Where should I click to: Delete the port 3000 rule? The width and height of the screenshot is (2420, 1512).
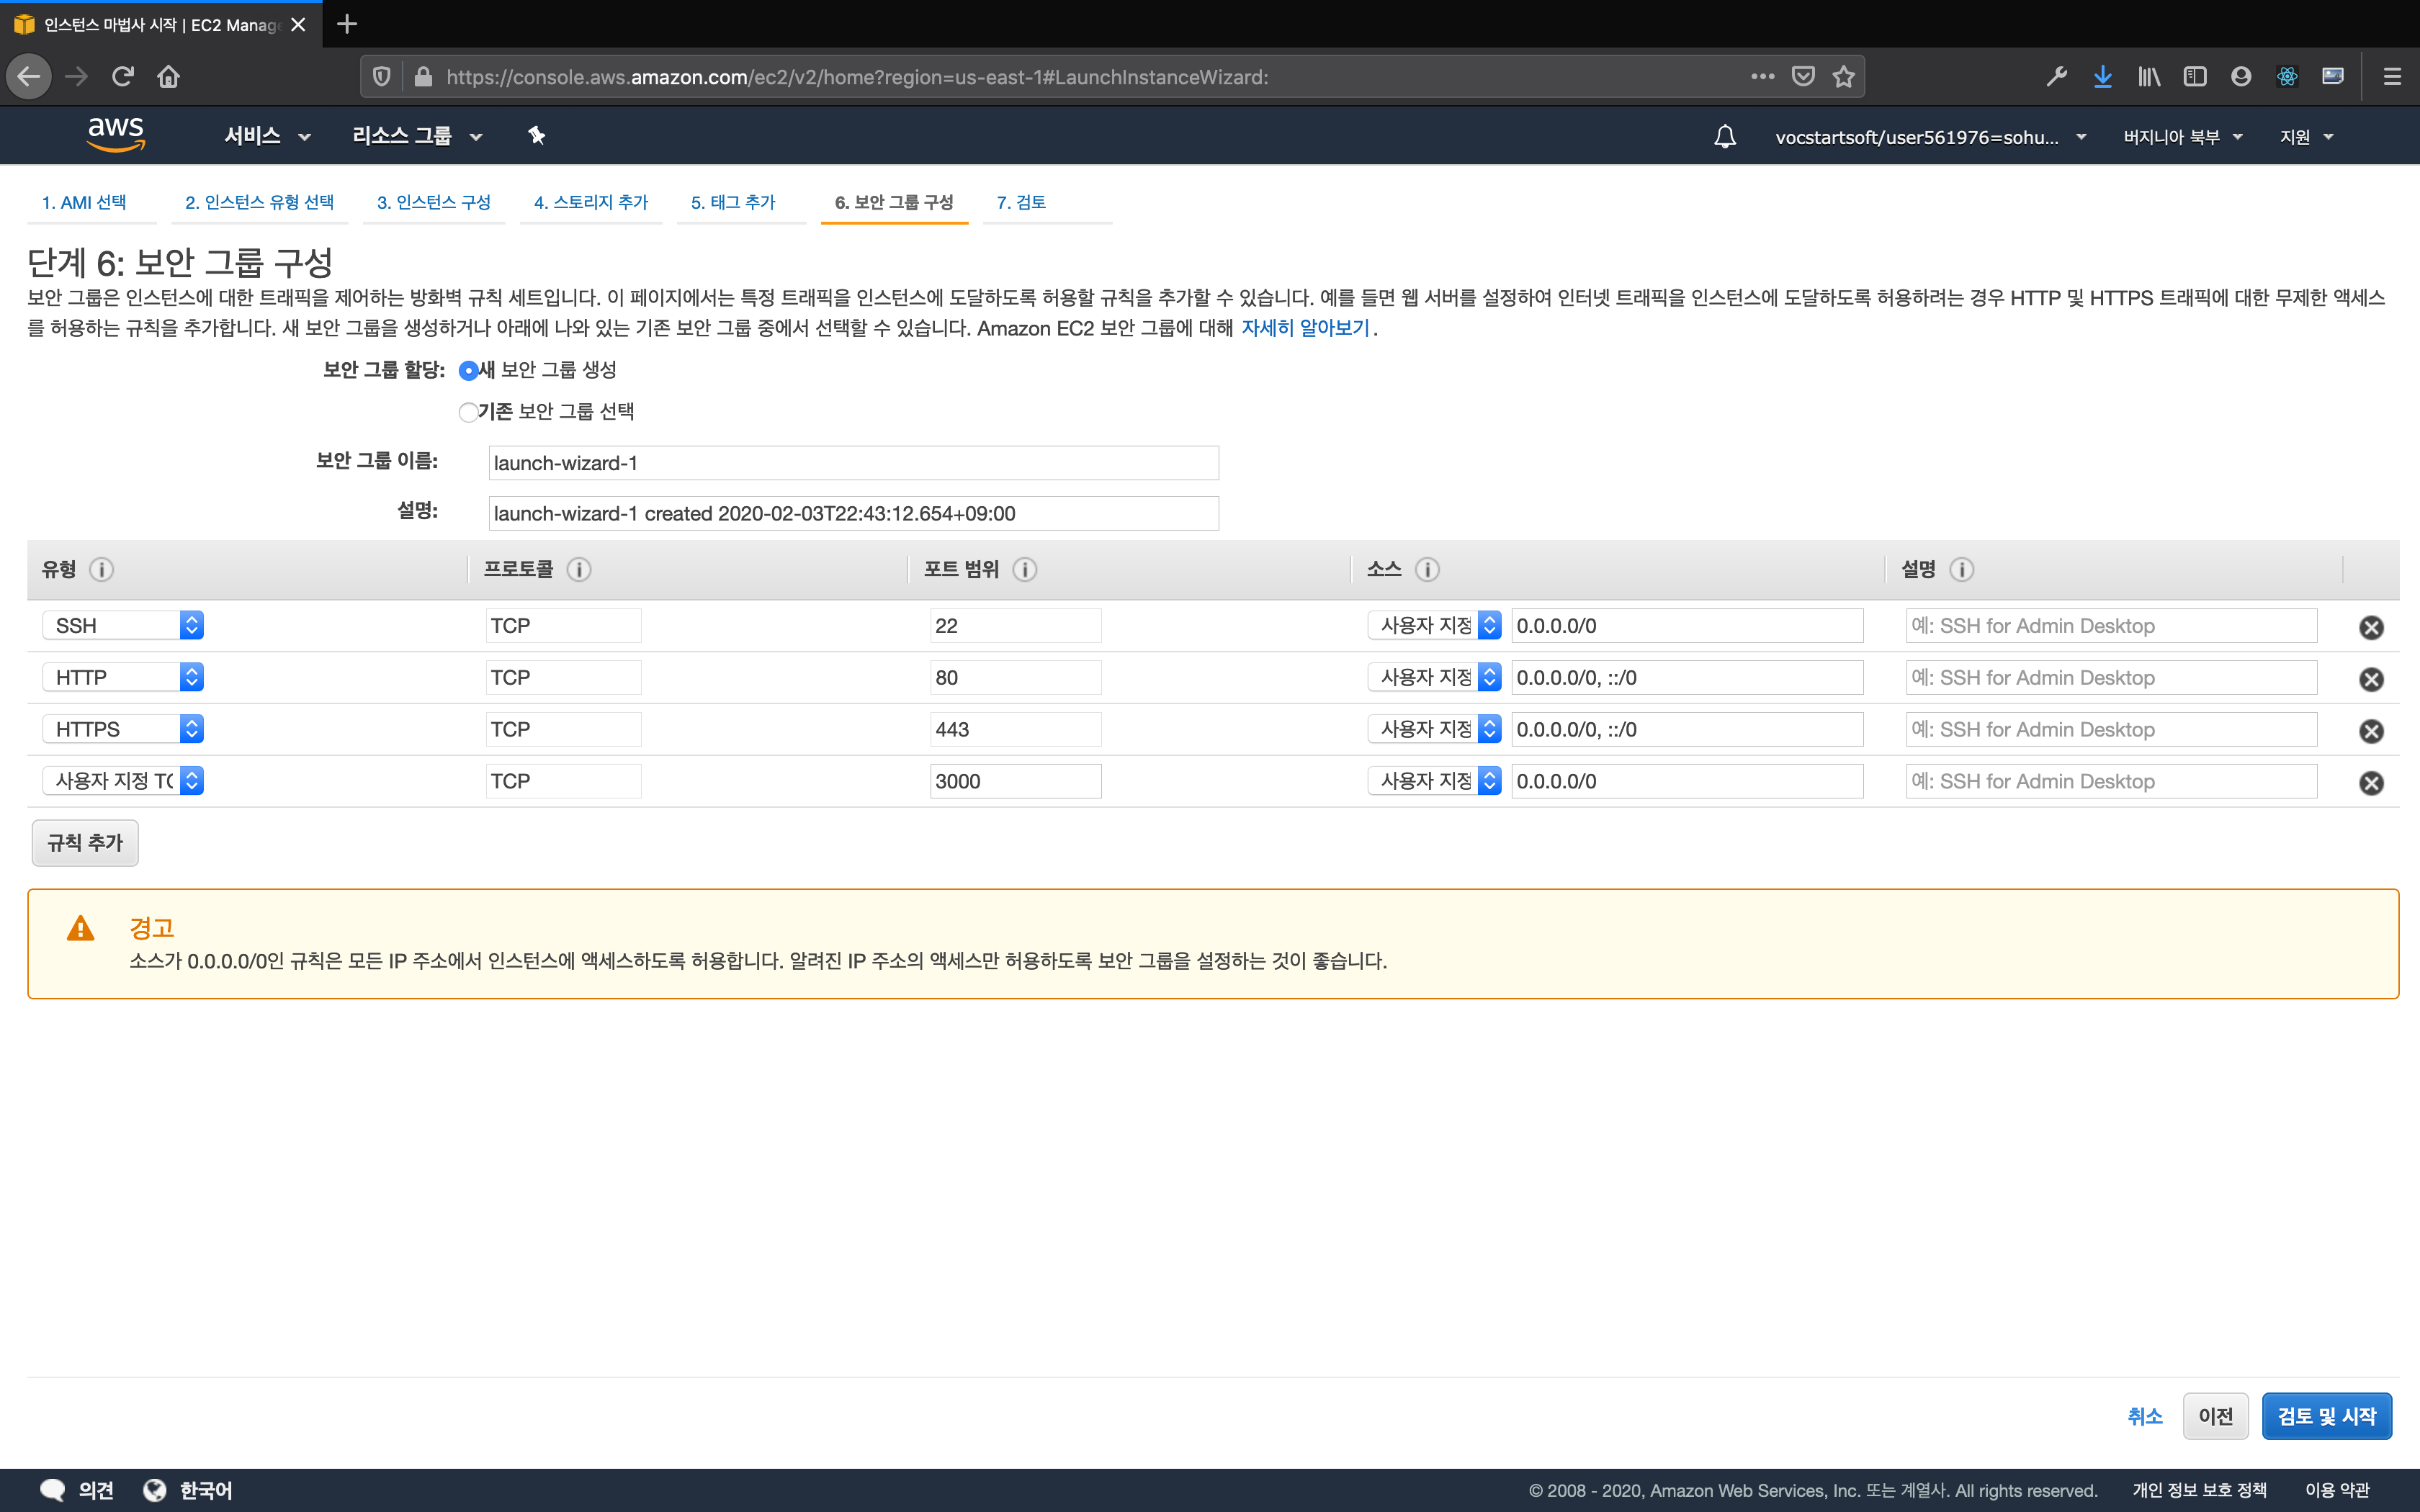(2370, 783)
